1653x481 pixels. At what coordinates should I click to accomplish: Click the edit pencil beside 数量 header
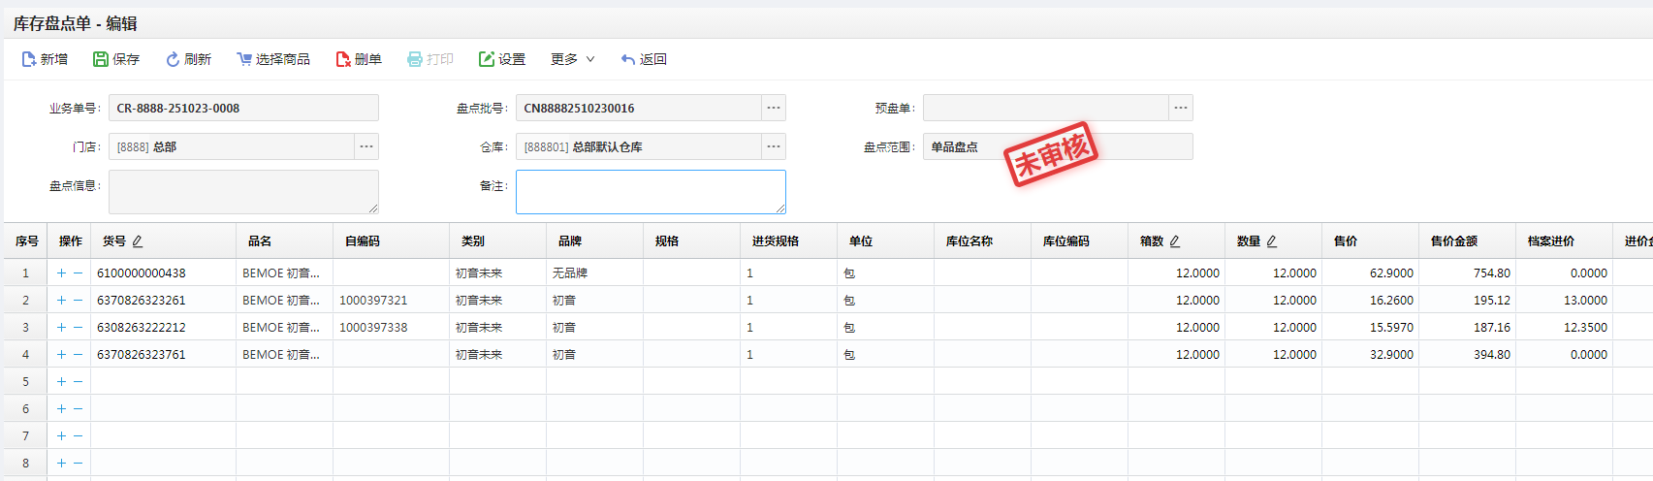1272,241
